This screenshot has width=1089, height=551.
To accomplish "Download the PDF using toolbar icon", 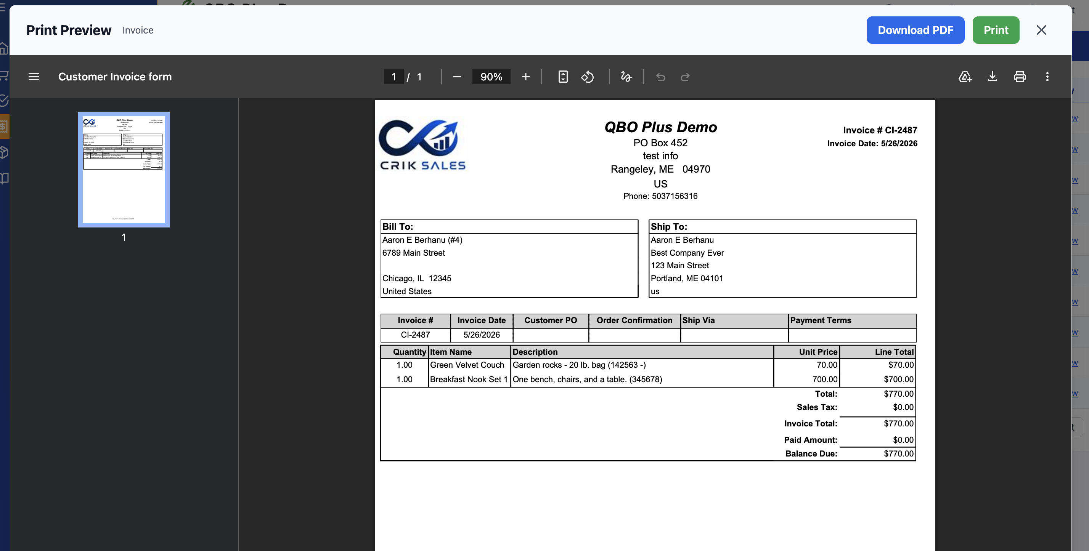I will click(x=992, y=77).
